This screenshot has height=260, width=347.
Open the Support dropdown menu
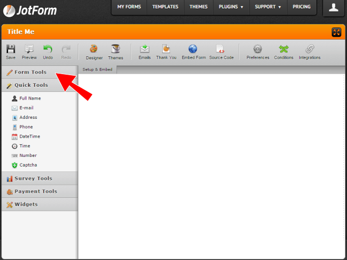pos(268,7)
